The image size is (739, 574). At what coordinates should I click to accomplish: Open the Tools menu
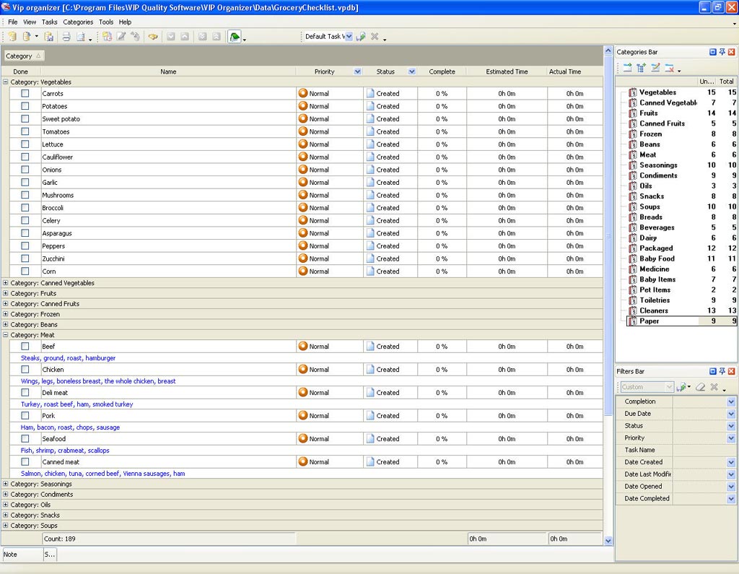tap(106, 22)
